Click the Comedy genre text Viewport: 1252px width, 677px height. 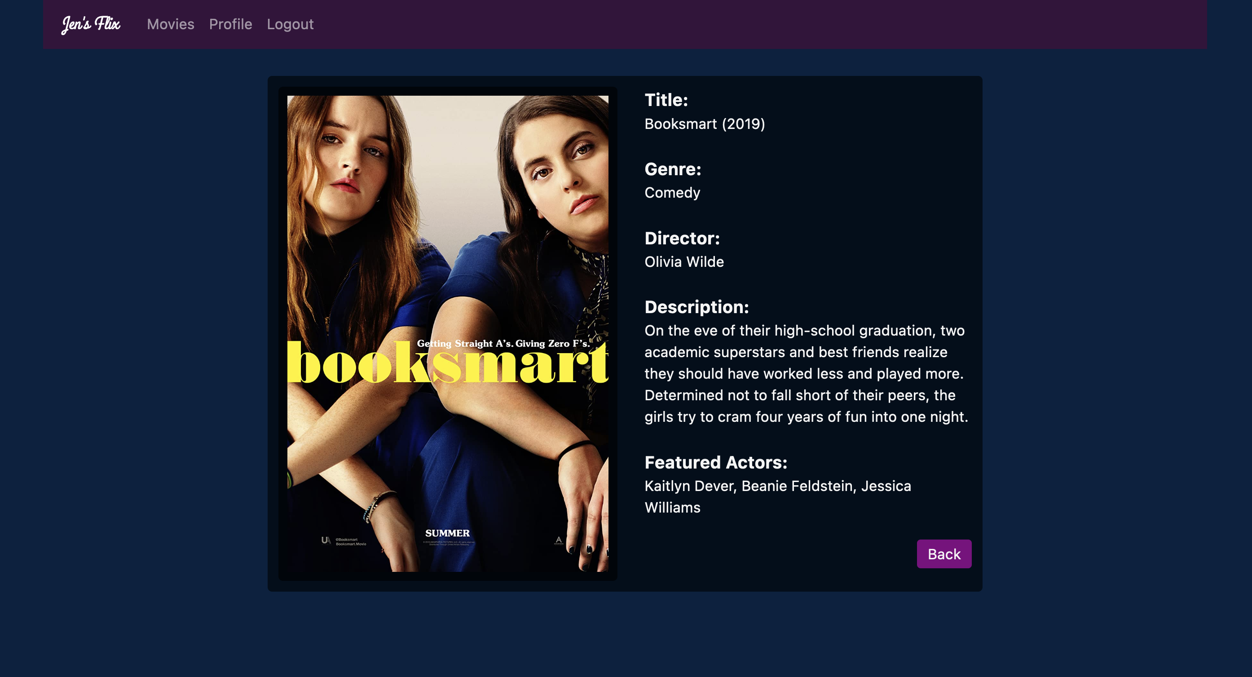(672, 192)
